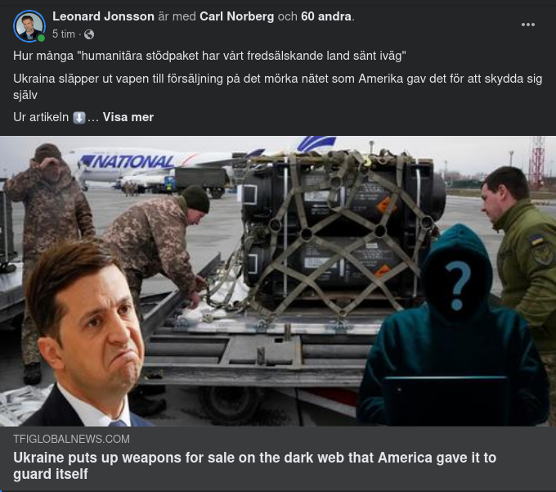Click the question mark on hooded figure
Screen dimensions: 556x492
(x=458, y=286)
